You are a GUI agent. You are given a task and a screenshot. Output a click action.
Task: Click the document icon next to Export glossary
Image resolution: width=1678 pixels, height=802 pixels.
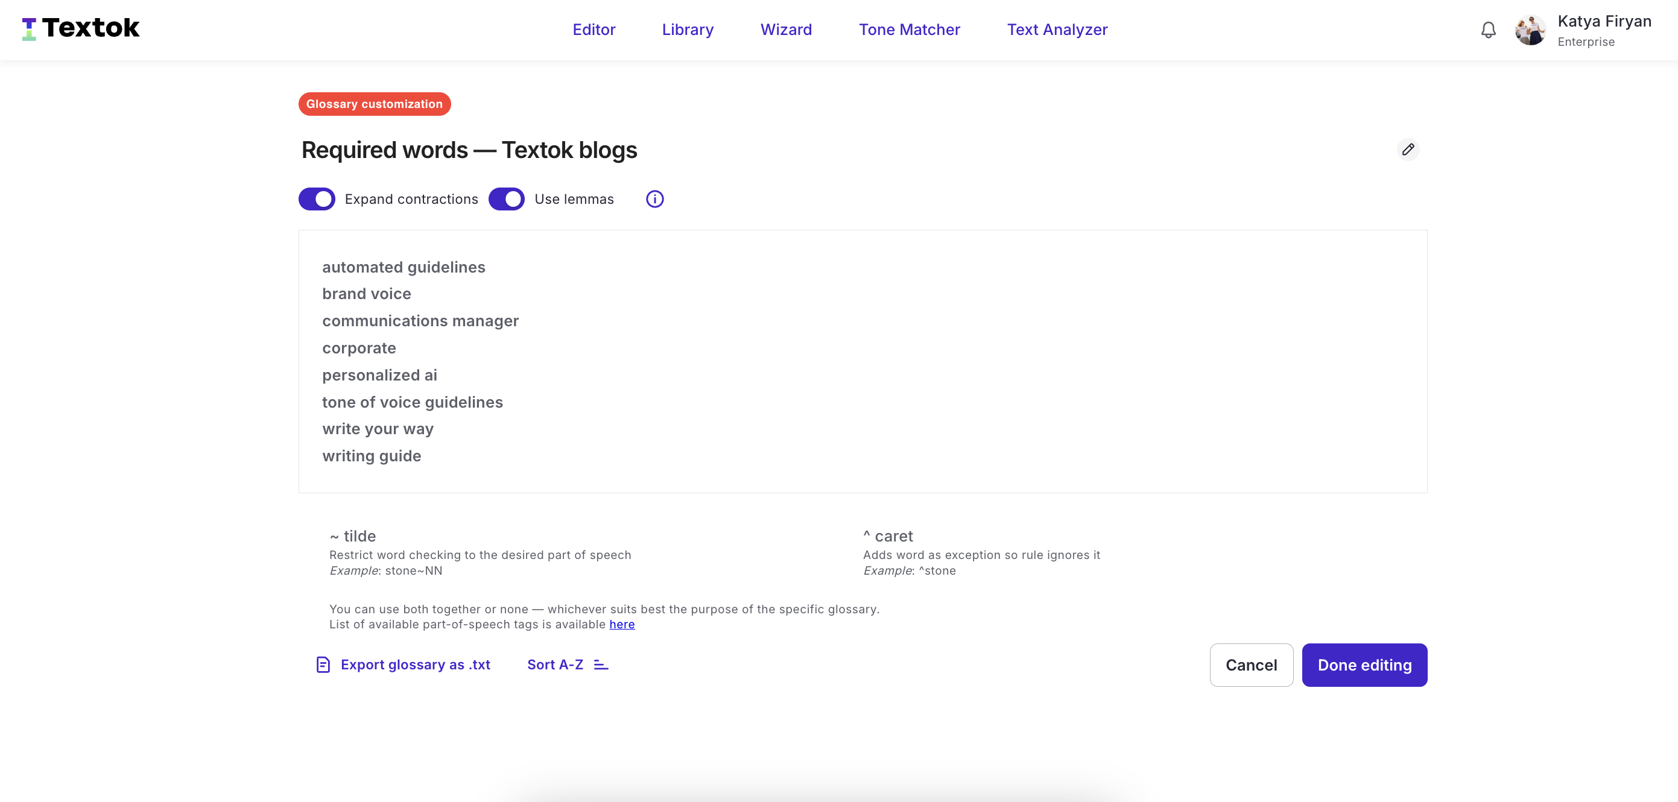point(323,665)
